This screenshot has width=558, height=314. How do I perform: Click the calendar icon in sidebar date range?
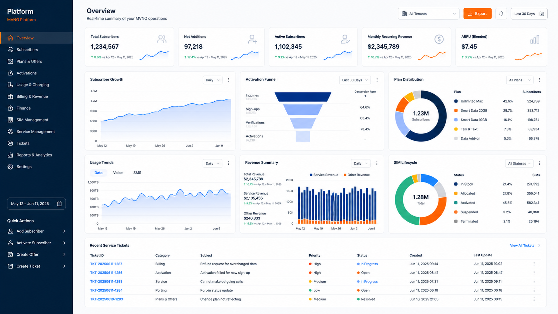click(x=59, y=204)
